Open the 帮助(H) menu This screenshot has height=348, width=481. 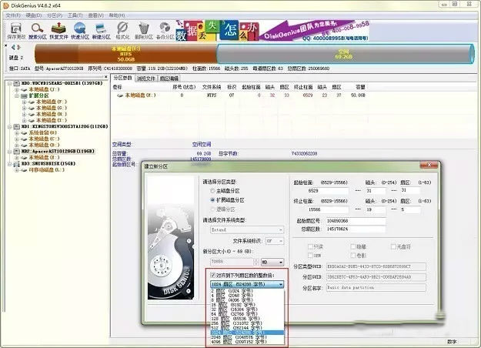[116, 15]
